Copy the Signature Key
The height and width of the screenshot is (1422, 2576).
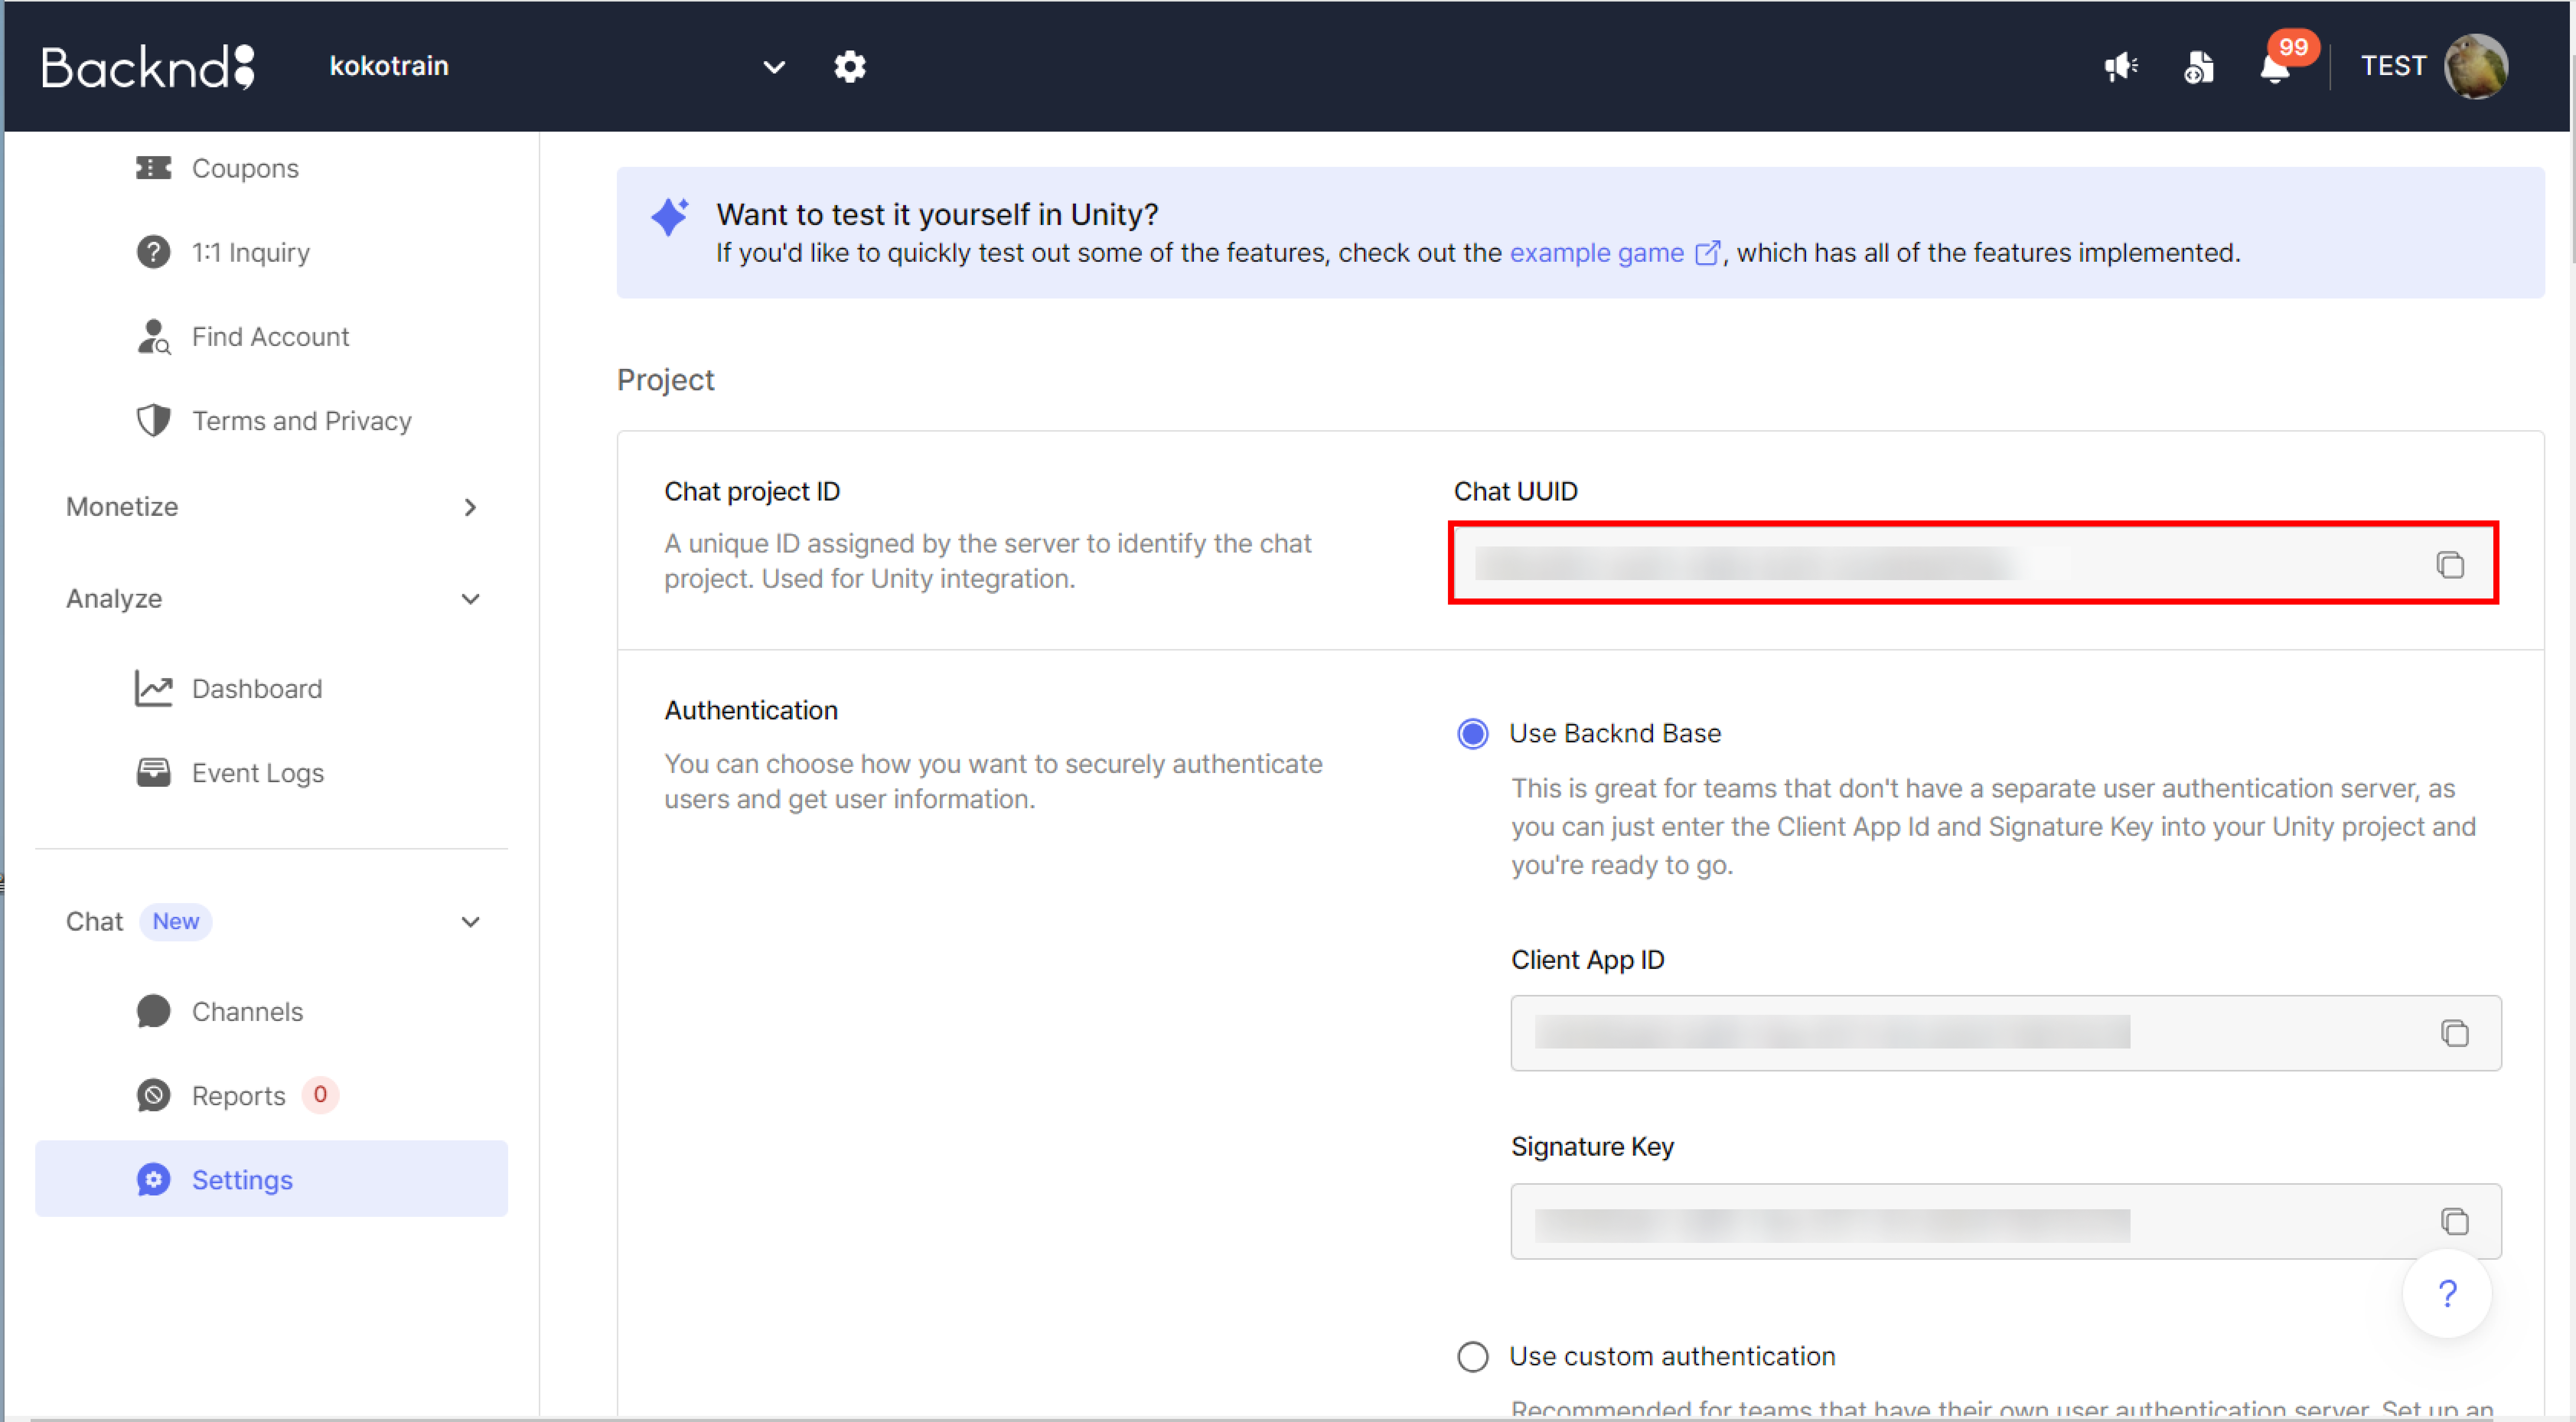tap(2455, 1221)
